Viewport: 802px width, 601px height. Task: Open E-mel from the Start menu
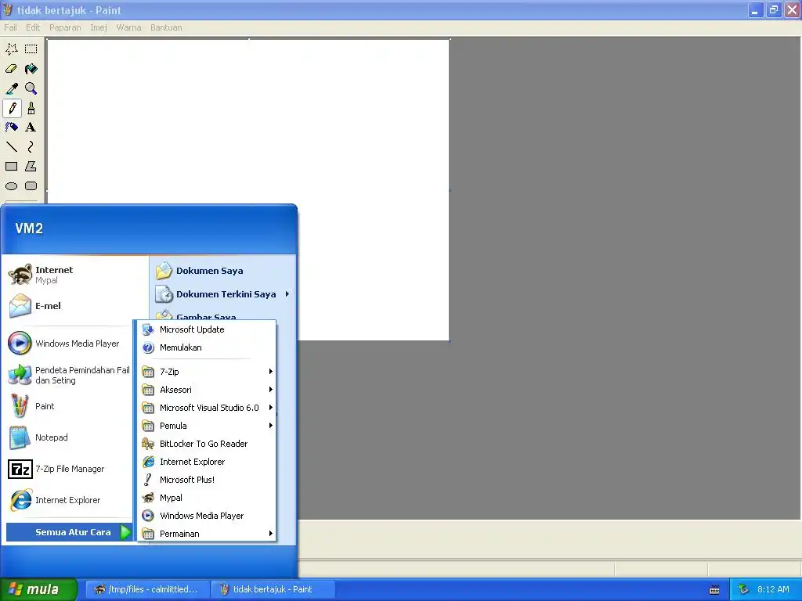[69, 306]
